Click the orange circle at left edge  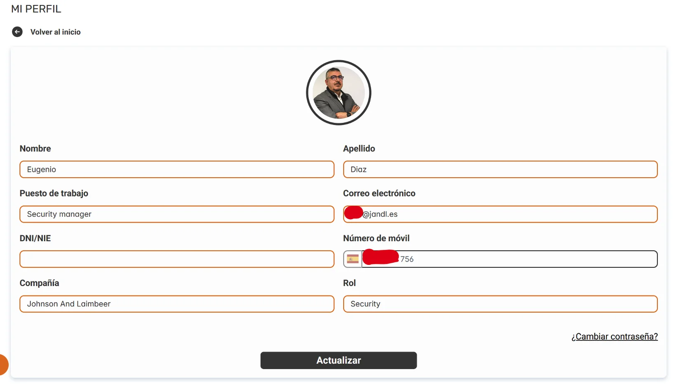3,365
